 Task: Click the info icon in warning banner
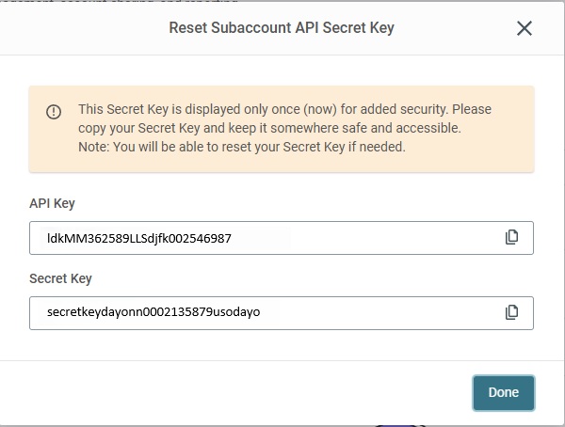(x=54, y=111)
